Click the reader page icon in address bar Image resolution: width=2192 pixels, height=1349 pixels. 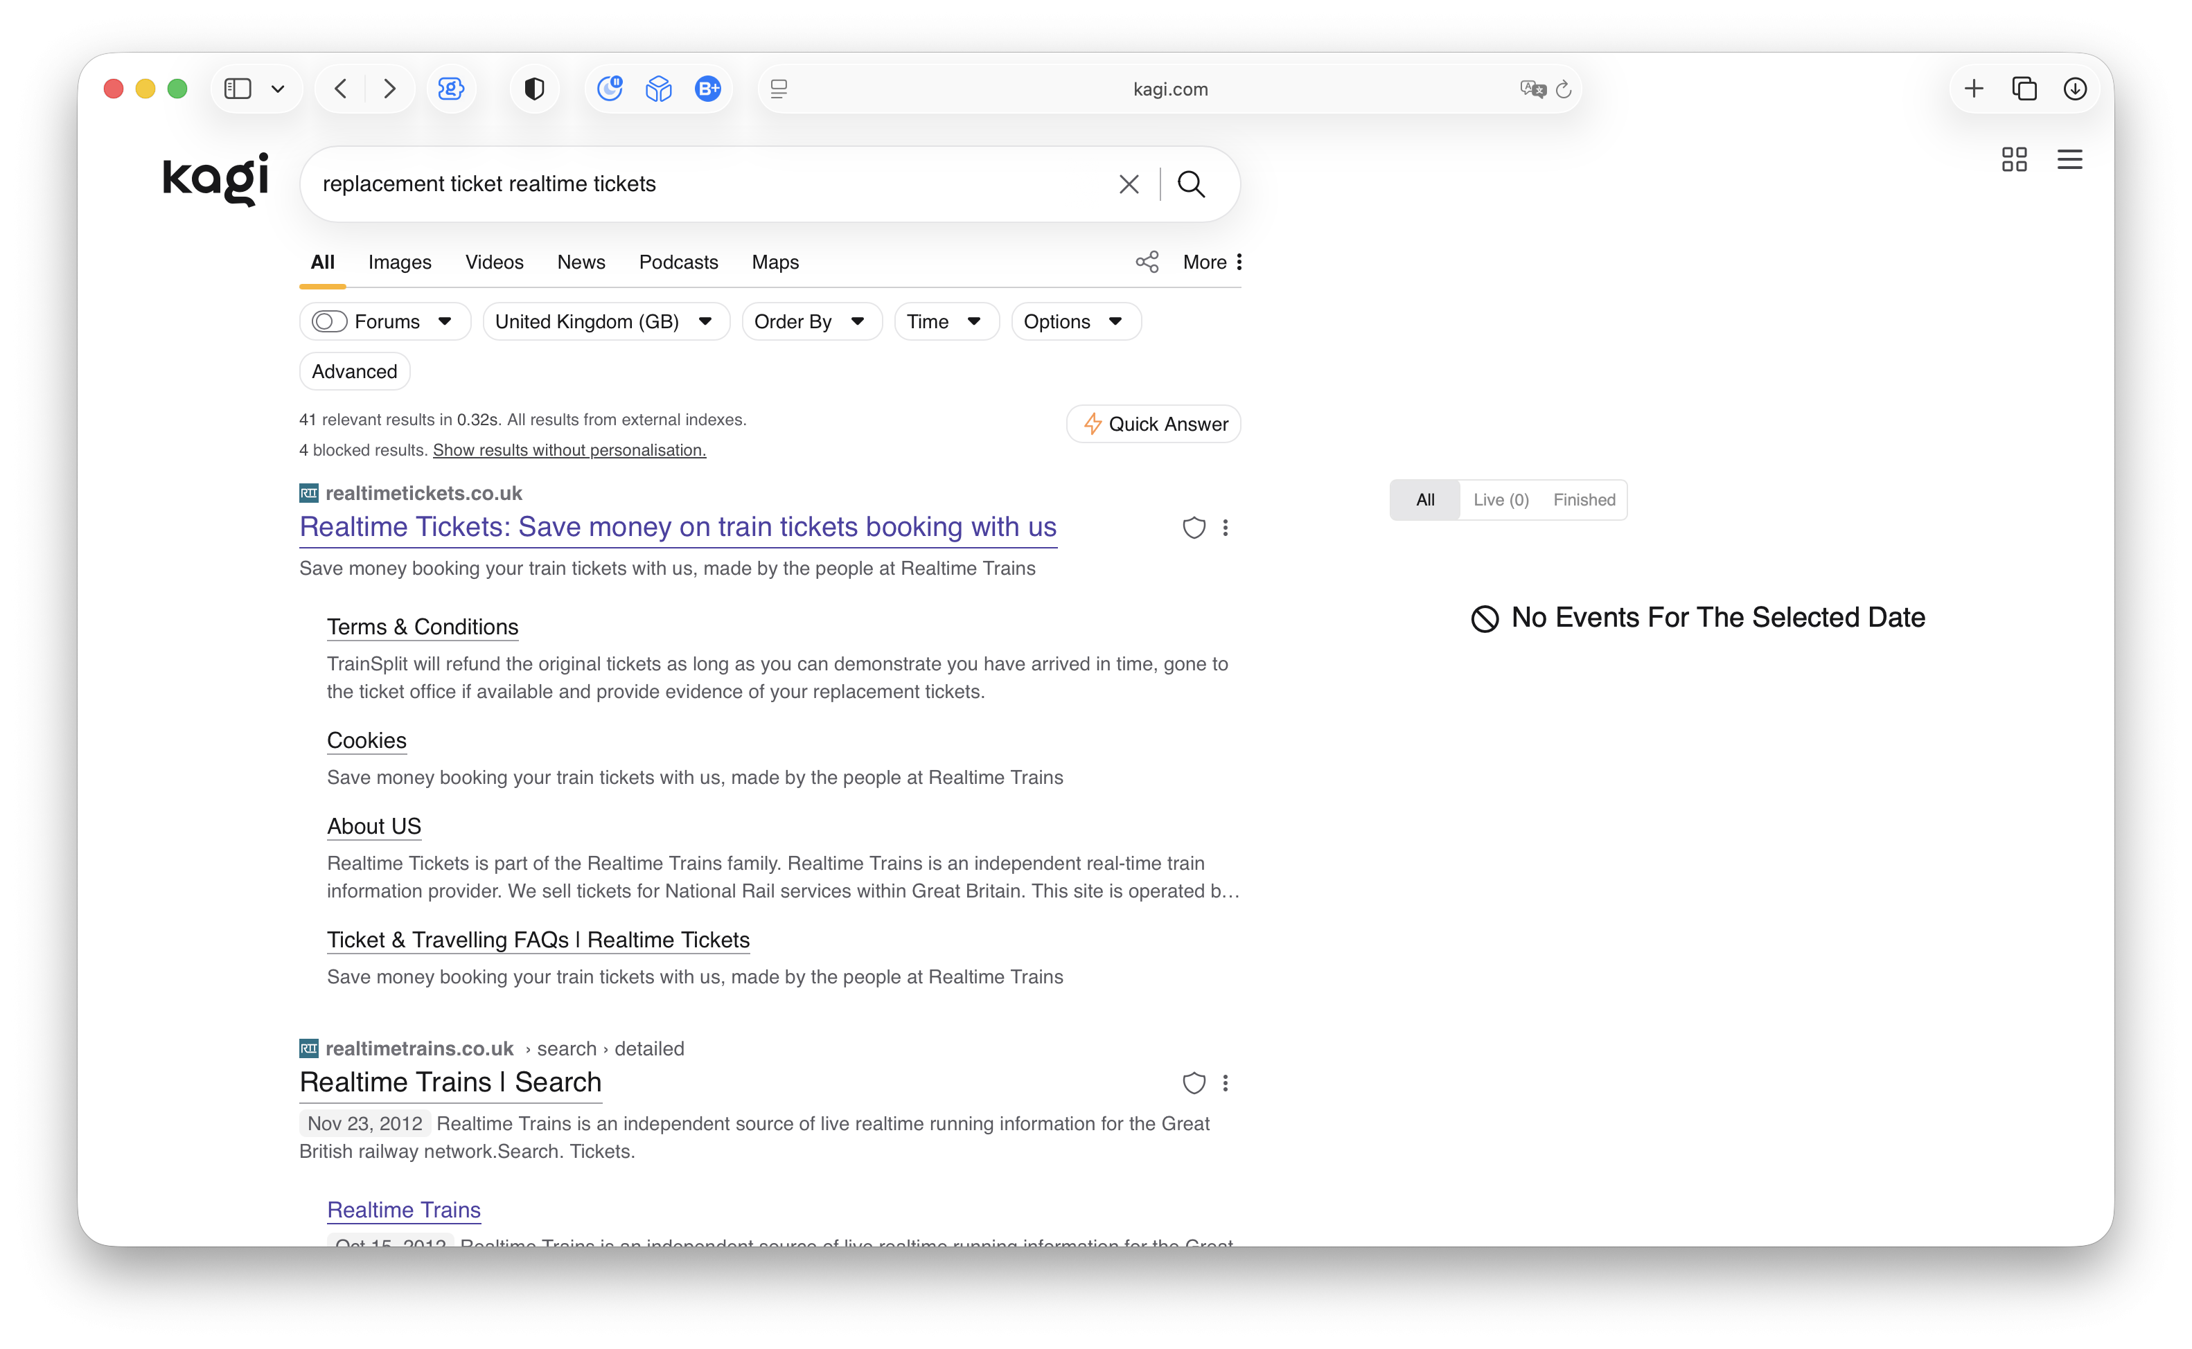click(x=778, y=89)
